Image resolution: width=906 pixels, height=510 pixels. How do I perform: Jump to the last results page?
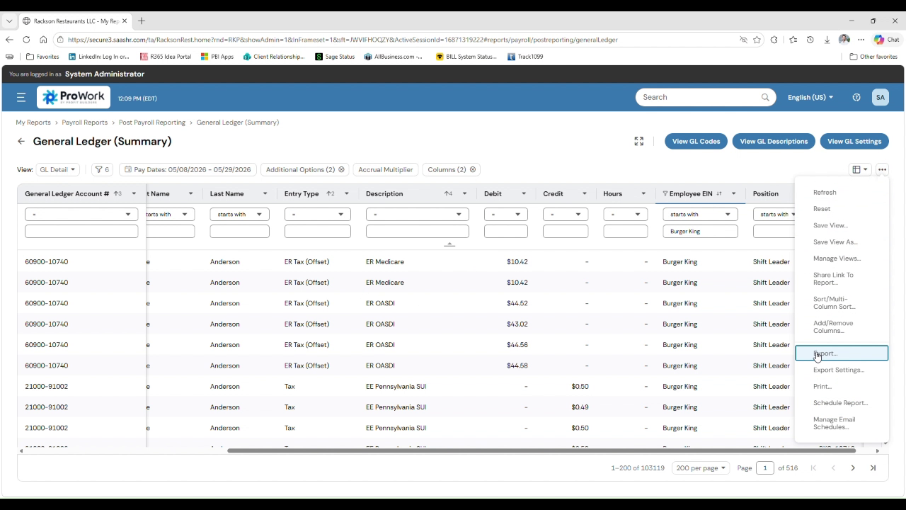(x=873, y=467)
